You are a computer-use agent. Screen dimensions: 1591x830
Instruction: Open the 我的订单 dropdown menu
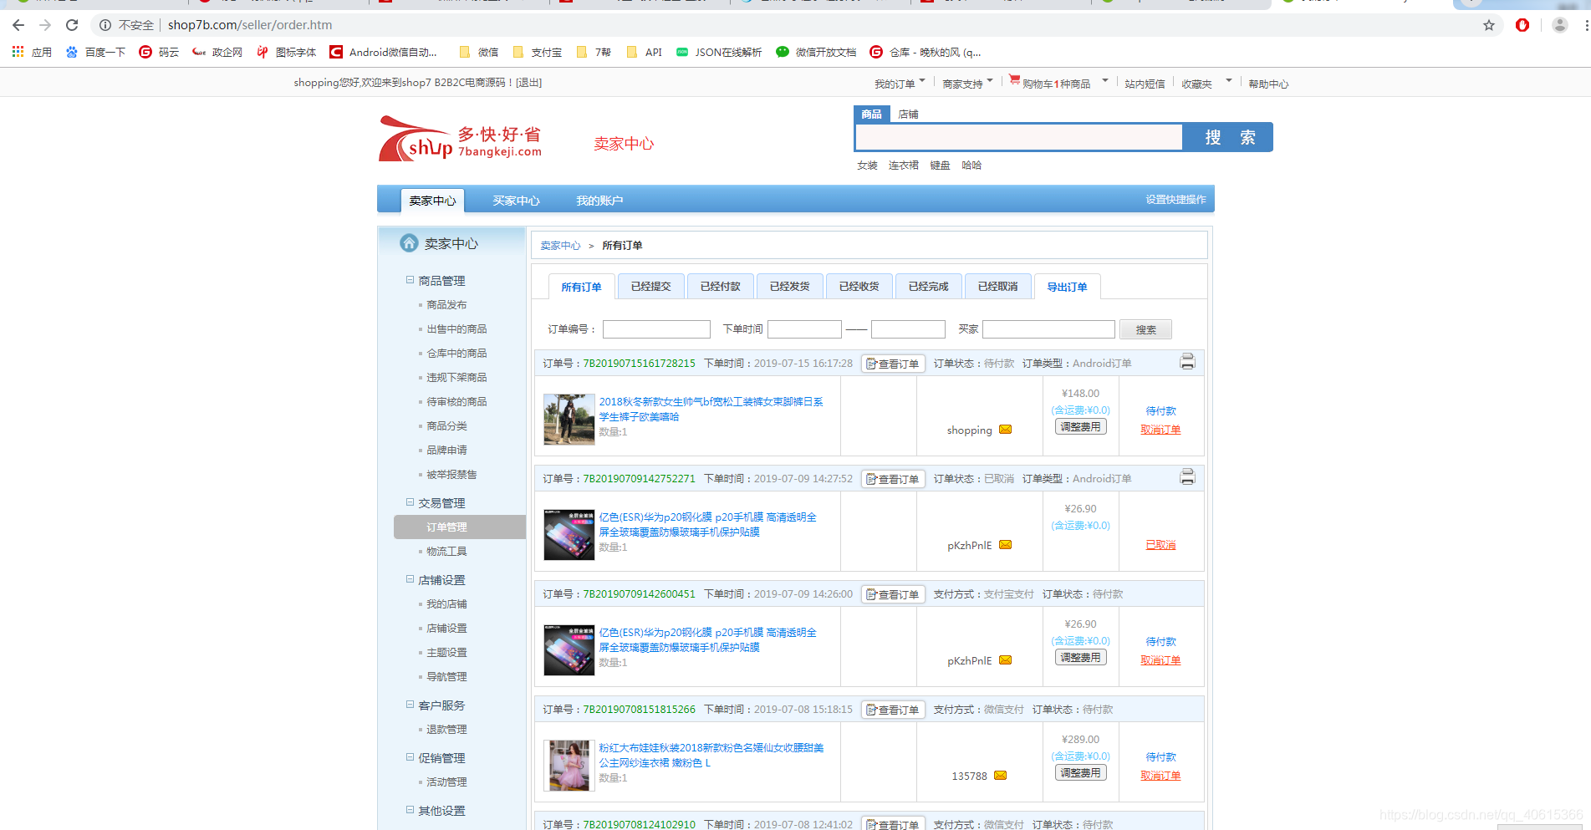pos(899,83)
